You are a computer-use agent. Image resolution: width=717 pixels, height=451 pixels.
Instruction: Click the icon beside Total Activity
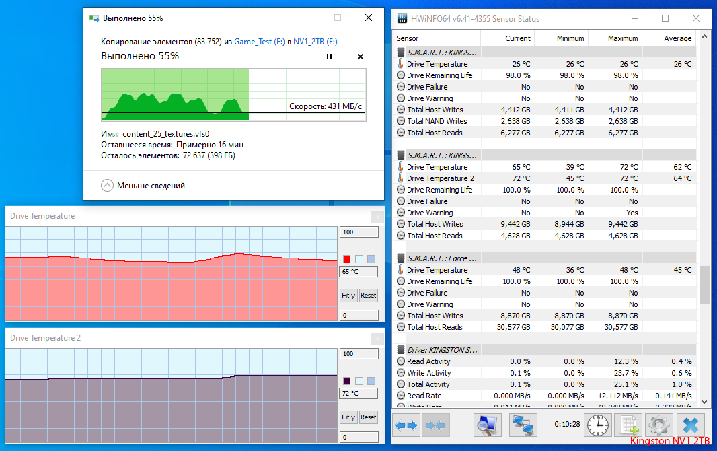pyautogui.click(x=401, y=384)
